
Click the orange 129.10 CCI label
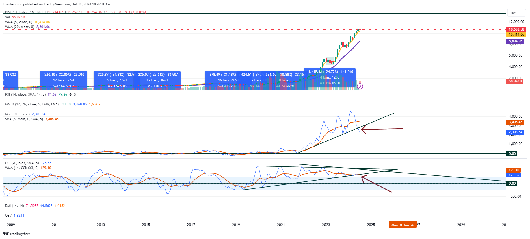[514, 170]
